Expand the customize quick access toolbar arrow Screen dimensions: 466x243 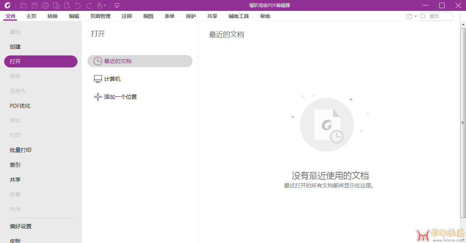[117, 5]
